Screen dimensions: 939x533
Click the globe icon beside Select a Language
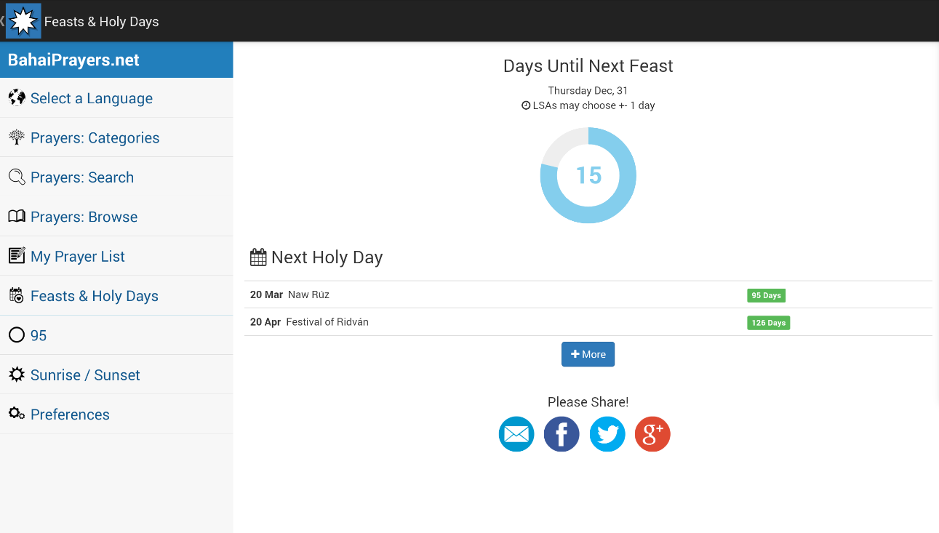17,98
